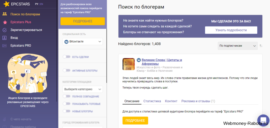Select the Описание tab

click(x=132, y=101)
